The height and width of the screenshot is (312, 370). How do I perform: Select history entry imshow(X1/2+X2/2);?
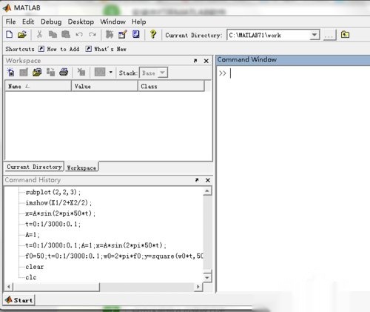click(x=58, y=203)
